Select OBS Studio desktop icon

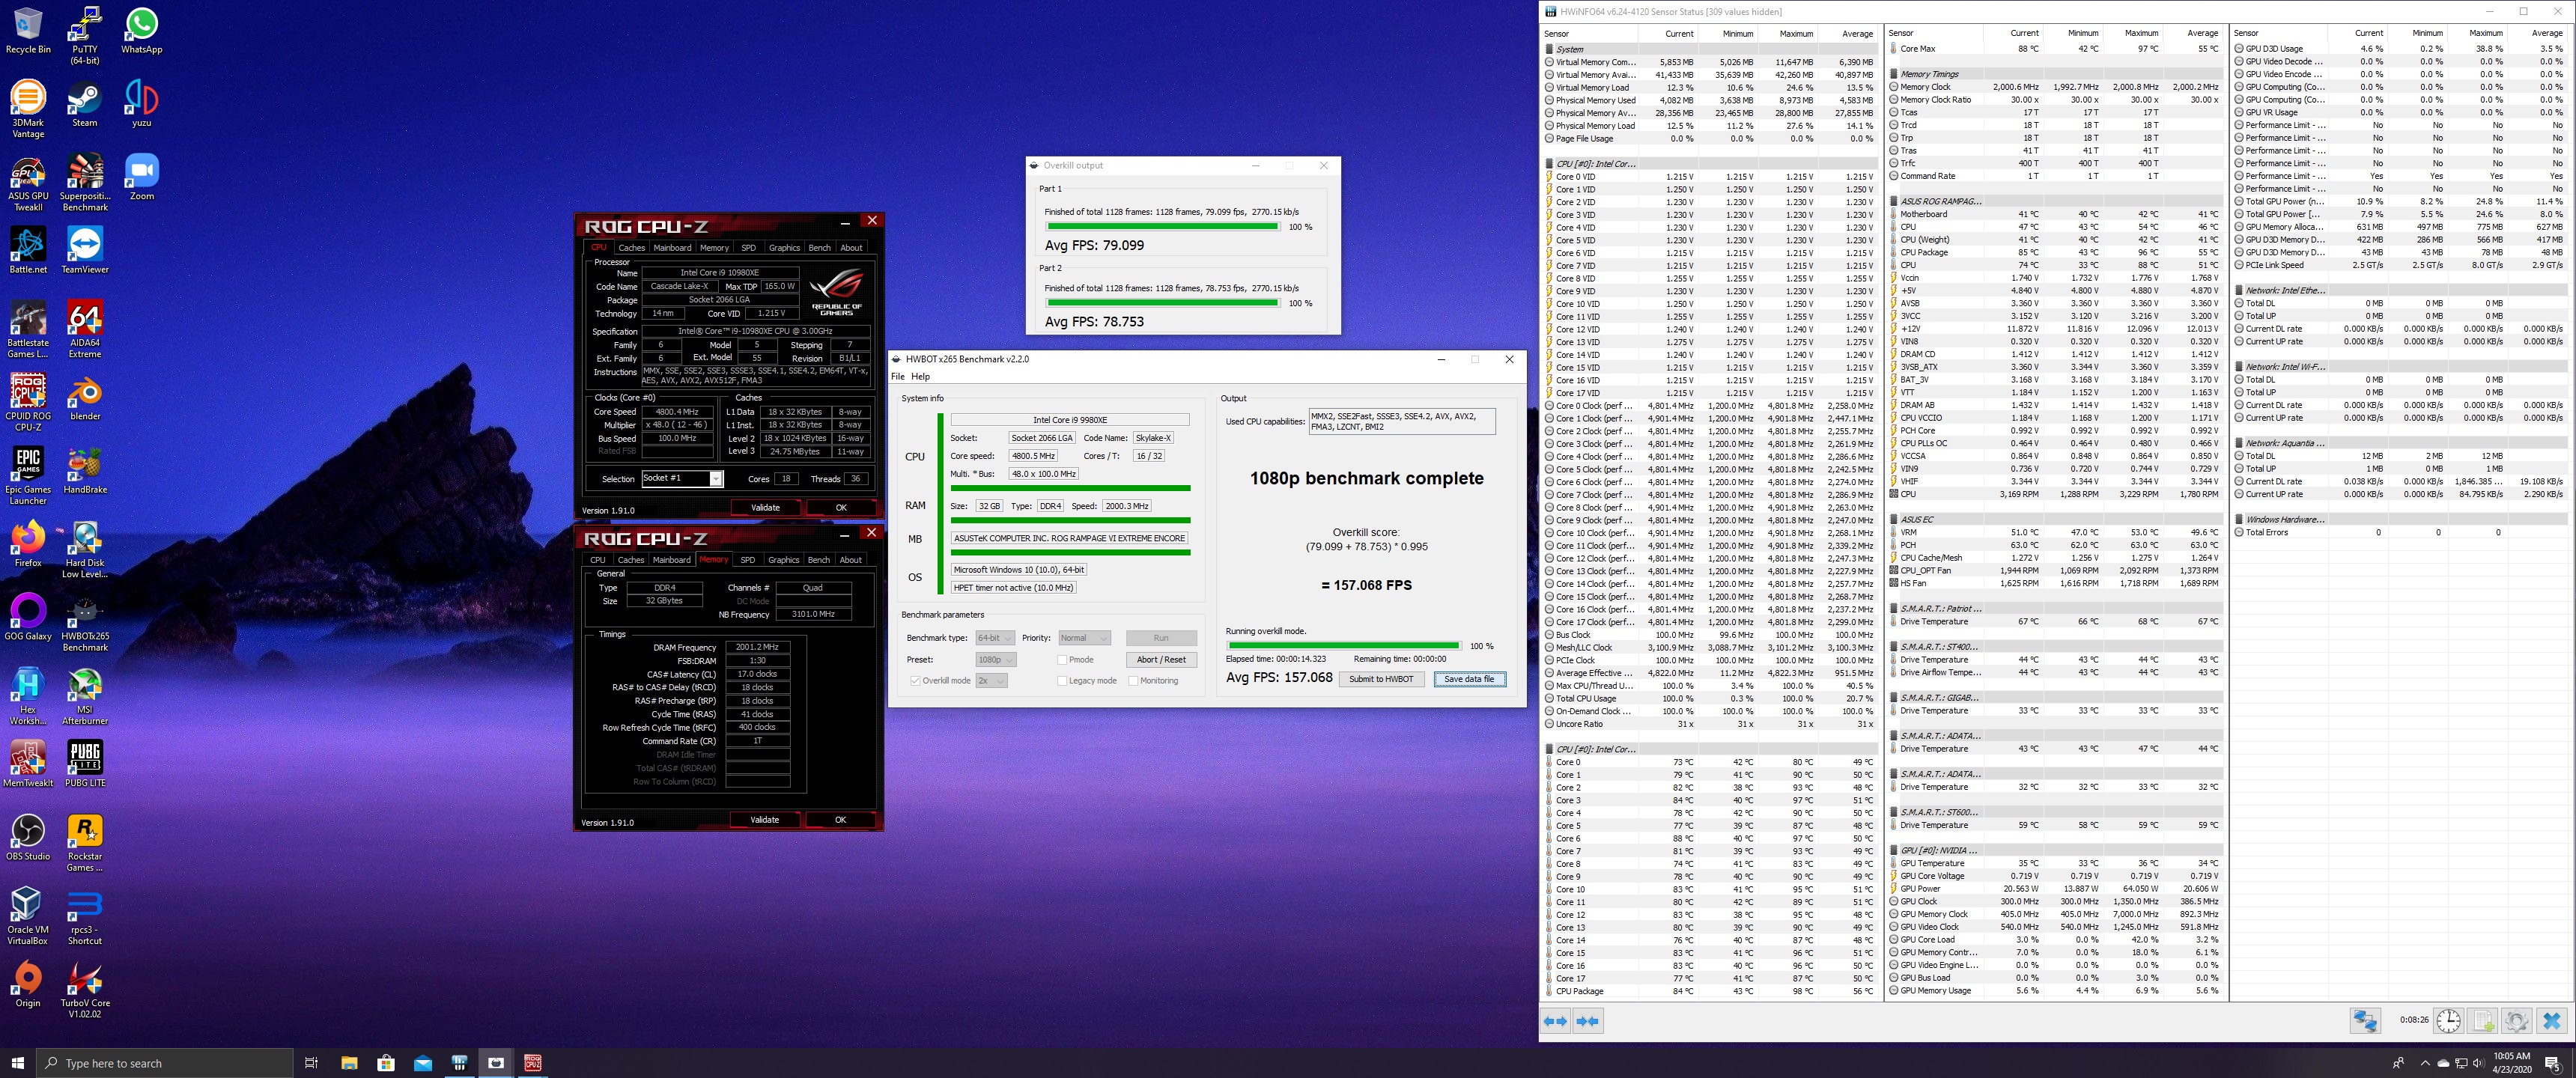click(28, 838)
